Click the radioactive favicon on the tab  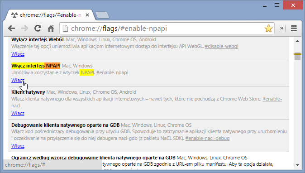click(x=14, y=15)
